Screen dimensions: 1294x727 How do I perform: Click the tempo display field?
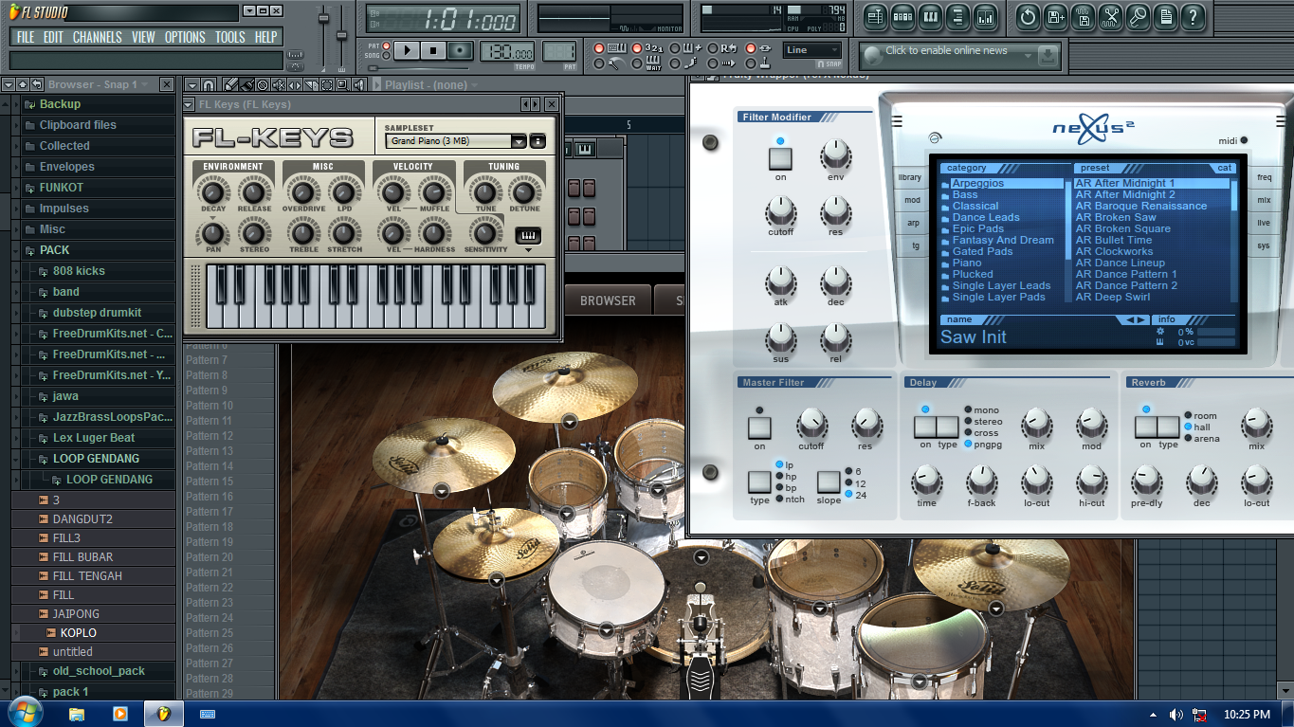(x=507, y=52)
